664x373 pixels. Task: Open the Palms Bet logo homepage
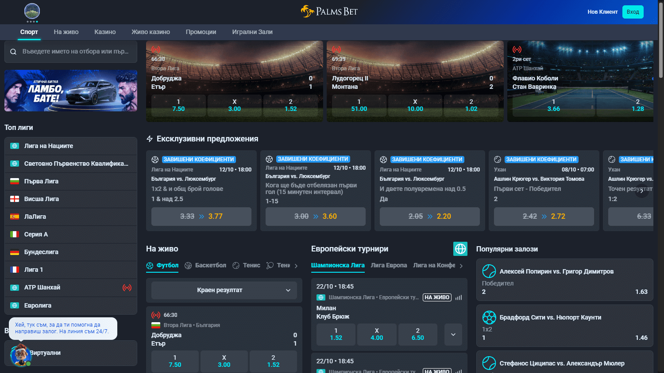tap(329, 11)
